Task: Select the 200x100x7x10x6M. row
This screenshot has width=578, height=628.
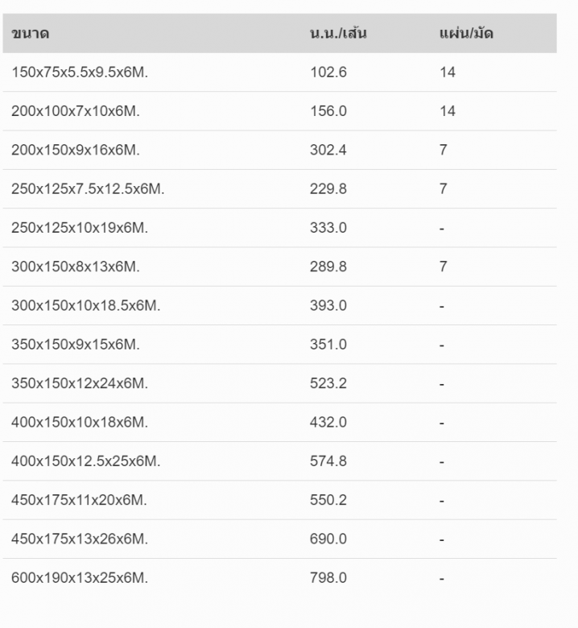Action: (x=279, y=111)
